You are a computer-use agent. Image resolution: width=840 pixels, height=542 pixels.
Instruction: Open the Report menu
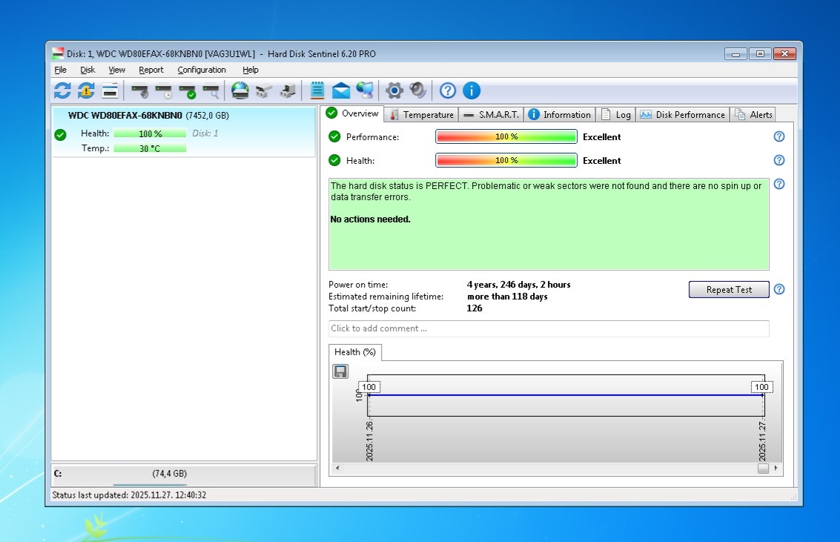151,70
